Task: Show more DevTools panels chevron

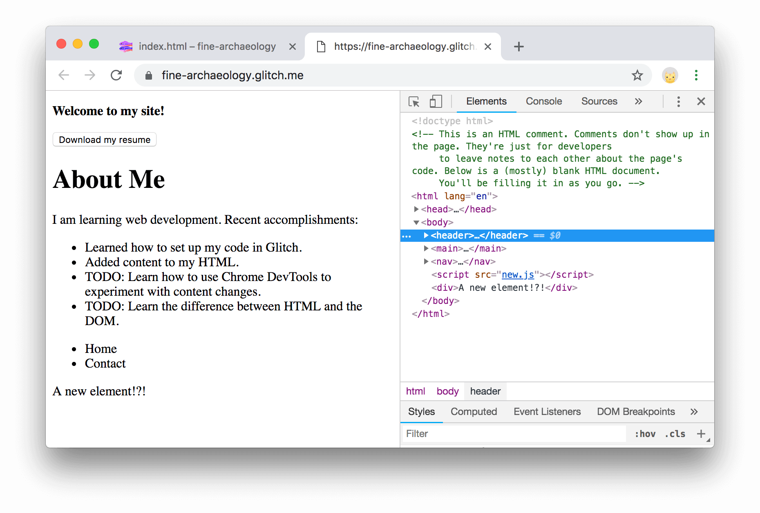Action: pos(639,101)
